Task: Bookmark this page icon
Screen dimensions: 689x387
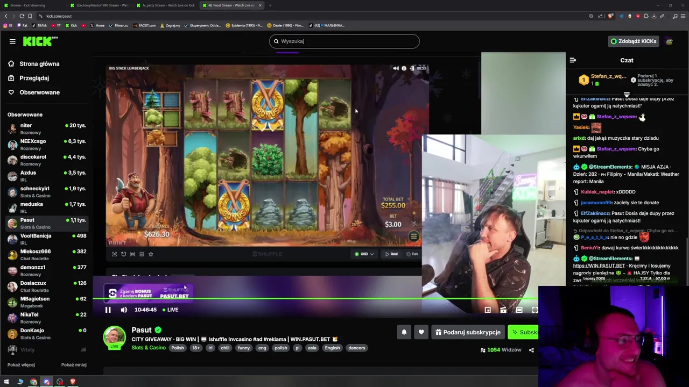Action: coord(30,16)
